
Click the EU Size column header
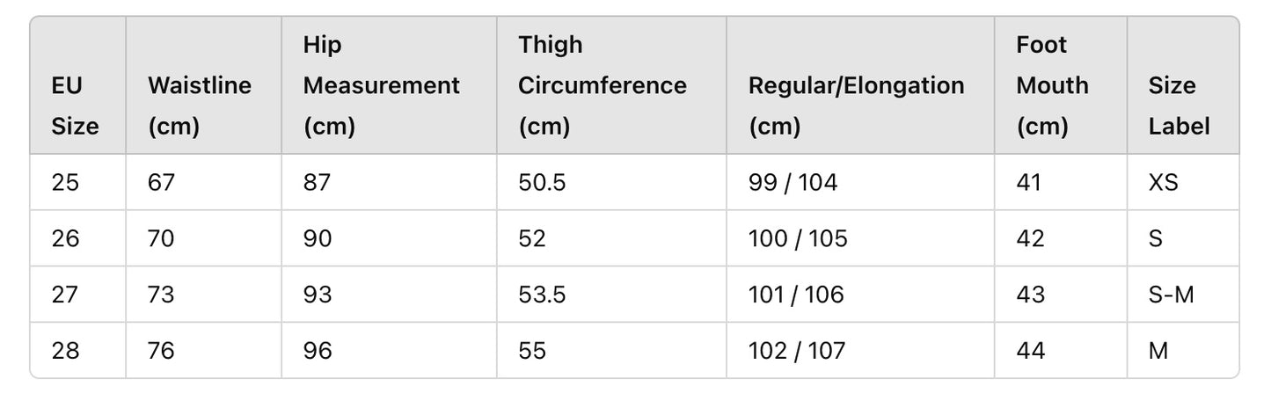tap(77, 85)
